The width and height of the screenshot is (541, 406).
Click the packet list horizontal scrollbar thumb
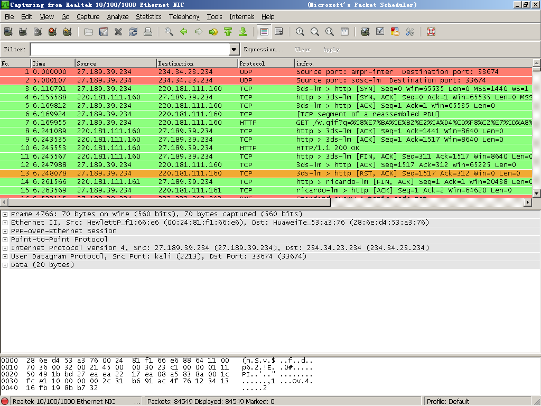coord(170,202)
